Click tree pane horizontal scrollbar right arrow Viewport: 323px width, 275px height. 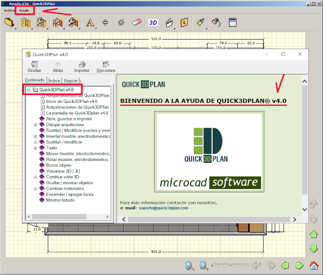107,216
